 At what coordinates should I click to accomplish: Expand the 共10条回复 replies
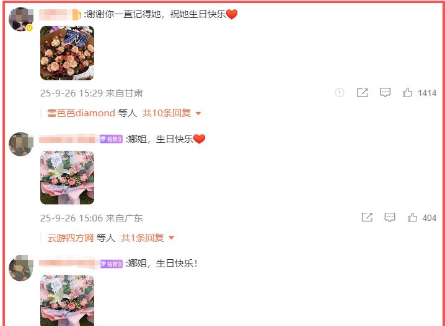coord(167,113)
